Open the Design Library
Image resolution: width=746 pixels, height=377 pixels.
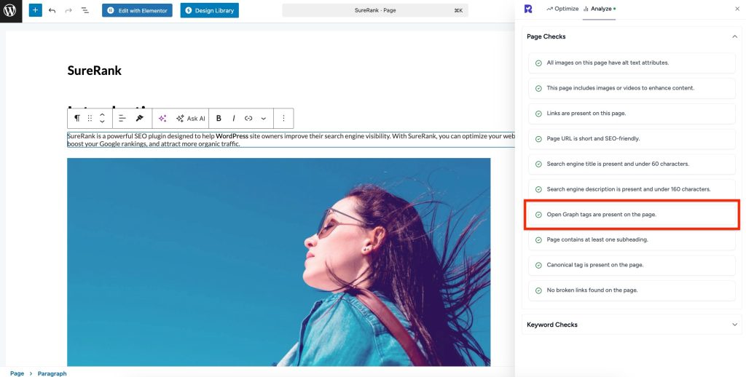tap(209, 10)
